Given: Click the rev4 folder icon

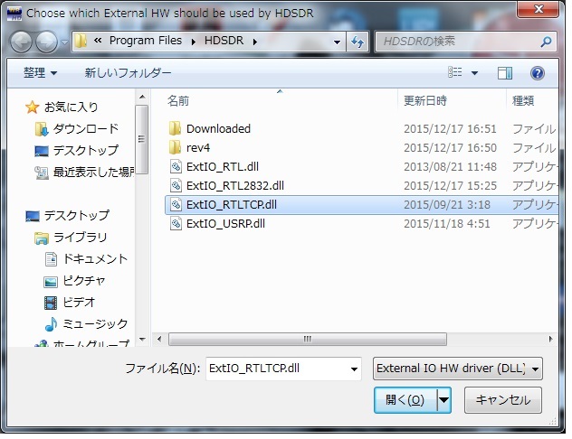Looking at the screenshot, I should [x=175, y=147].
